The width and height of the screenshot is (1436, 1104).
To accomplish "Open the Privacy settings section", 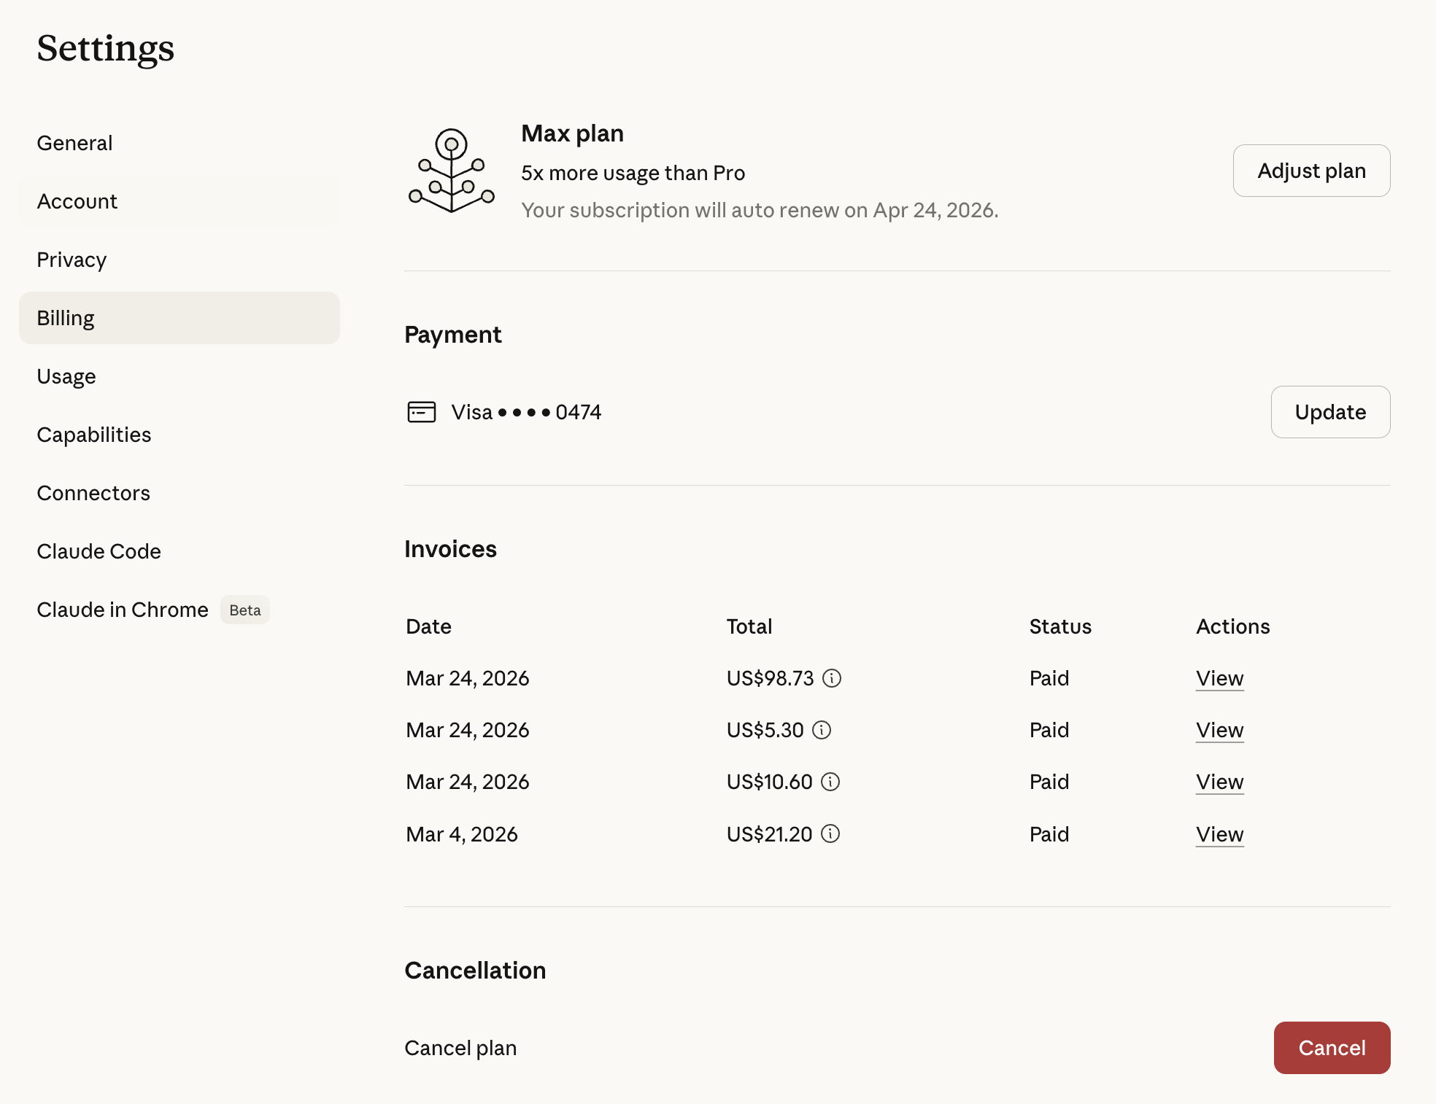I will coord(72,260).
